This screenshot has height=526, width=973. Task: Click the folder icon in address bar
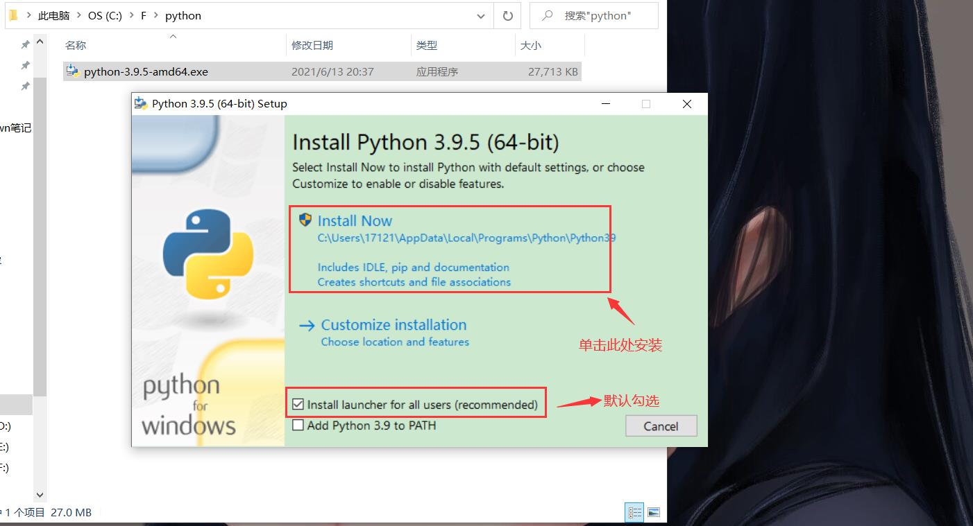point(12,15)
